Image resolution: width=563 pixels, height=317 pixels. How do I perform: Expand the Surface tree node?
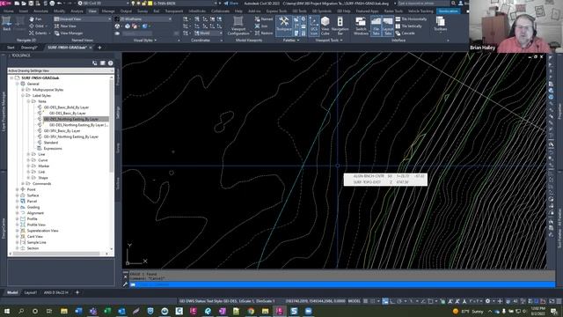[x=18, y=195]
